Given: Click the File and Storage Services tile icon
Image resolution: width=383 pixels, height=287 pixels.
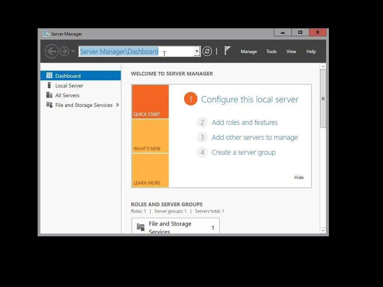Looking at the screenshot, I should pos(141,227).
